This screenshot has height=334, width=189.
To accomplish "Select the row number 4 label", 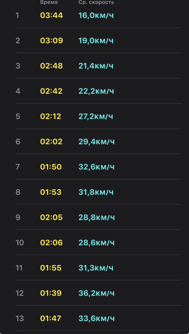I will tap(18, 91).
